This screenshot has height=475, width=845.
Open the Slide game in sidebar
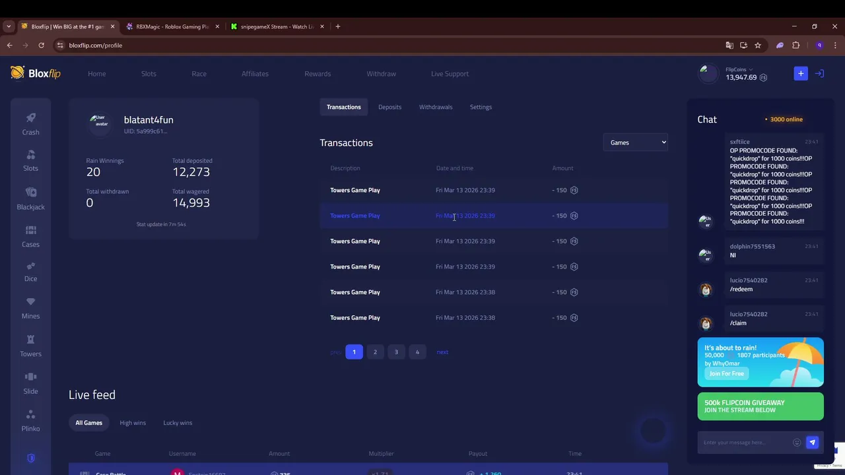pos(30,383)
